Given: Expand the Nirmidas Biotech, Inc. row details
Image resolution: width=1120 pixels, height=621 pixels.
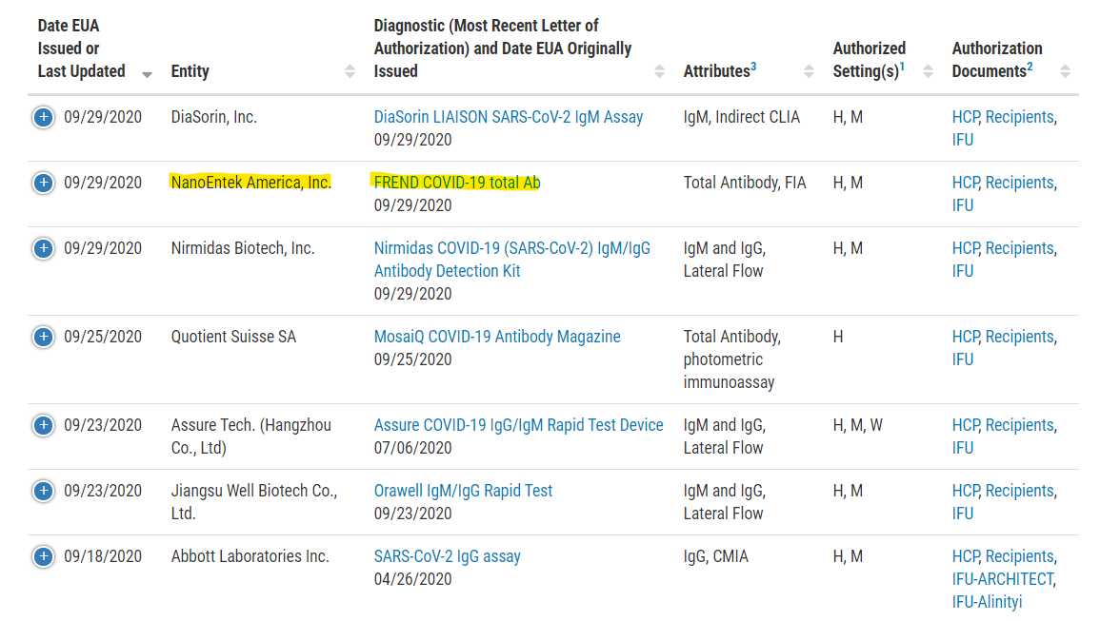Looking at the screenshot, I should tap(43, 248).
